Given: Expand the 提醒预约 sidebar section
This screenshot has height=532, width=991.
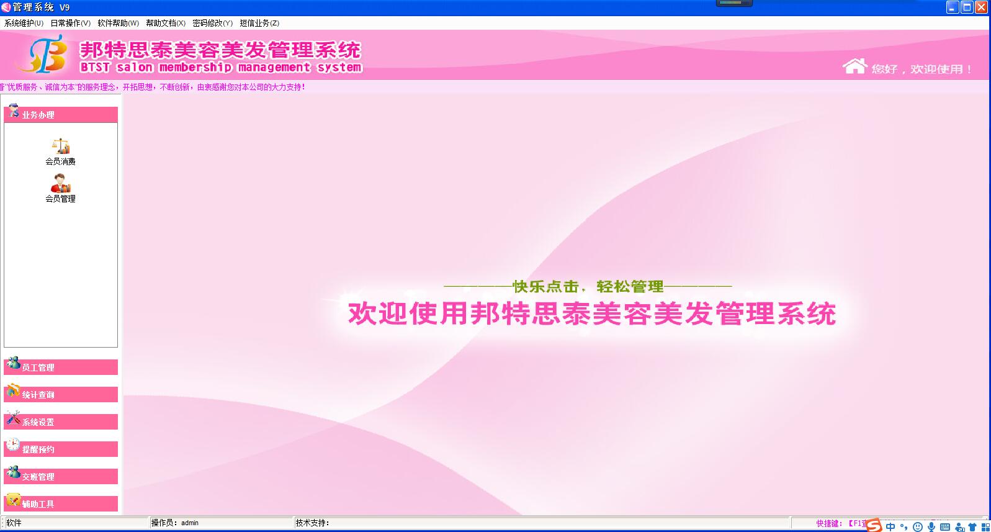Looking at the screenshot, I should [61, 449].
